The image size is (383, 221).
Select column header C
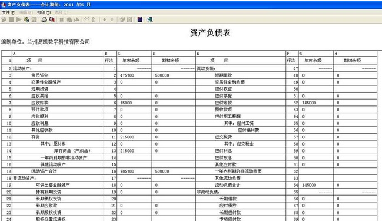[134, 54]
